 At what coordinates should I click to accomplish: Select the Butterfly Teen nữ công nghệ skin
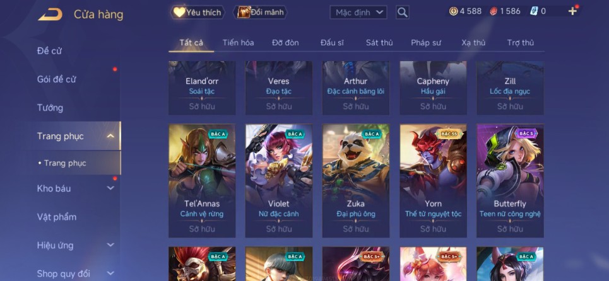pos(510,181)
